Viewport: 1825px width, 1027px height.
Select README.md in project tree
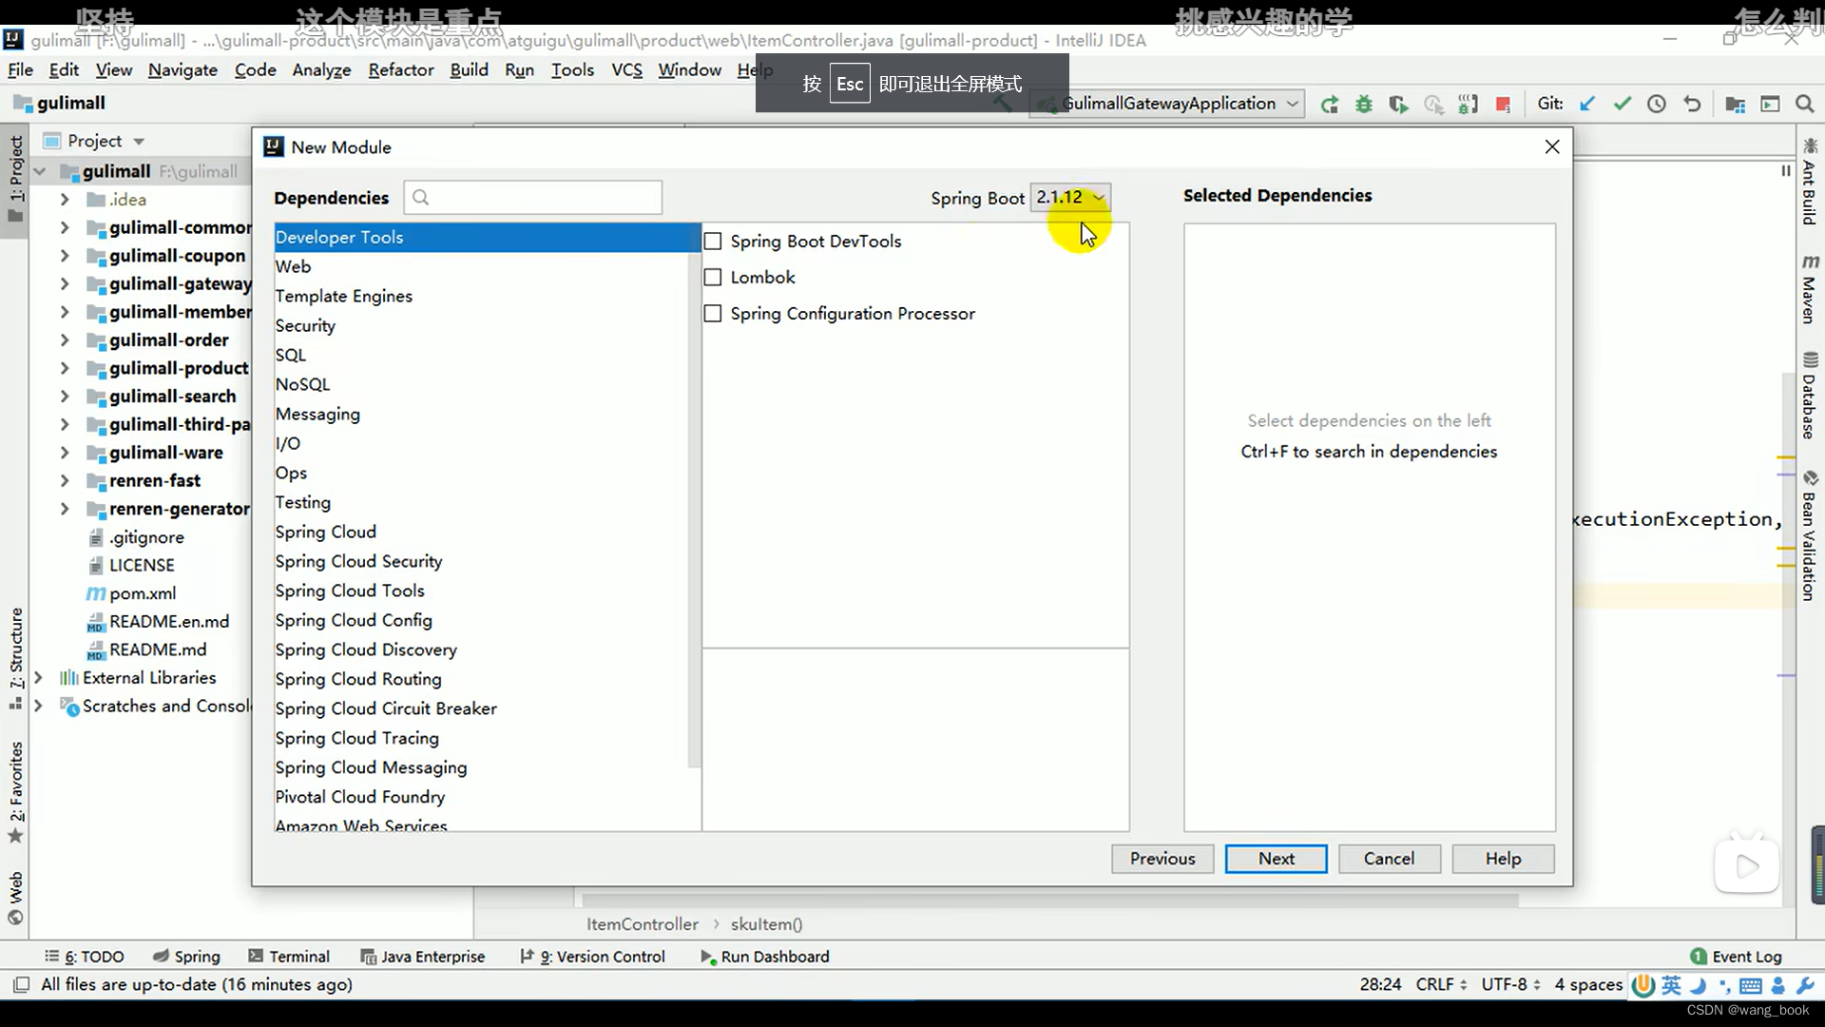click(x=158, y=650)
